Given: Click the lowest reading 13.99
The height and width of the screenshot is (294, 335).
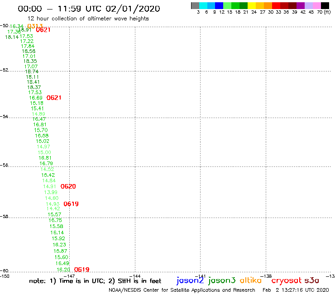Looking at the screenshot, I should (x=51, y=192).
